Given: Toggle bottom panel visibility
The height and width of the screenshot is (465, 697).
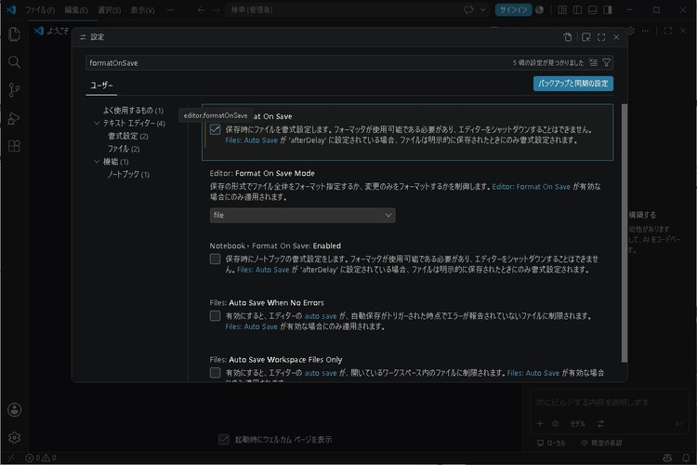Looking at the screenshot, I should [x=593, y=10].
